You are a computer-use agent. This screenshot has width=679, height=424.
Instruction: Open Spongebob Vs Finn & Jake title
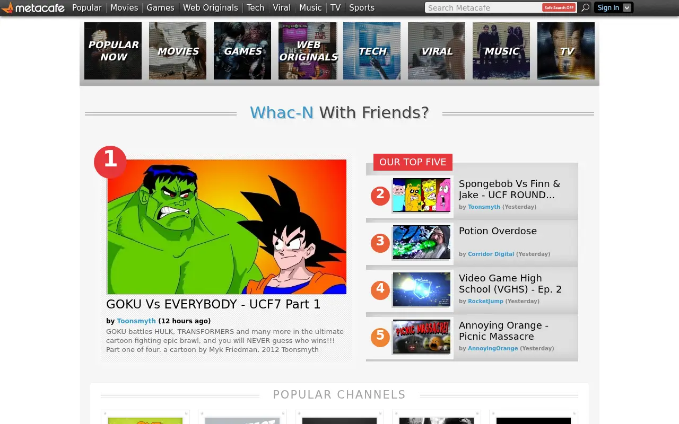click(509, 189)
